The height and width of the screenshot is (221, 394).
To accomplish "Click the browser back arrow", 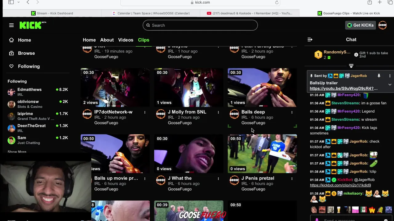I will (x=28, y=2).
